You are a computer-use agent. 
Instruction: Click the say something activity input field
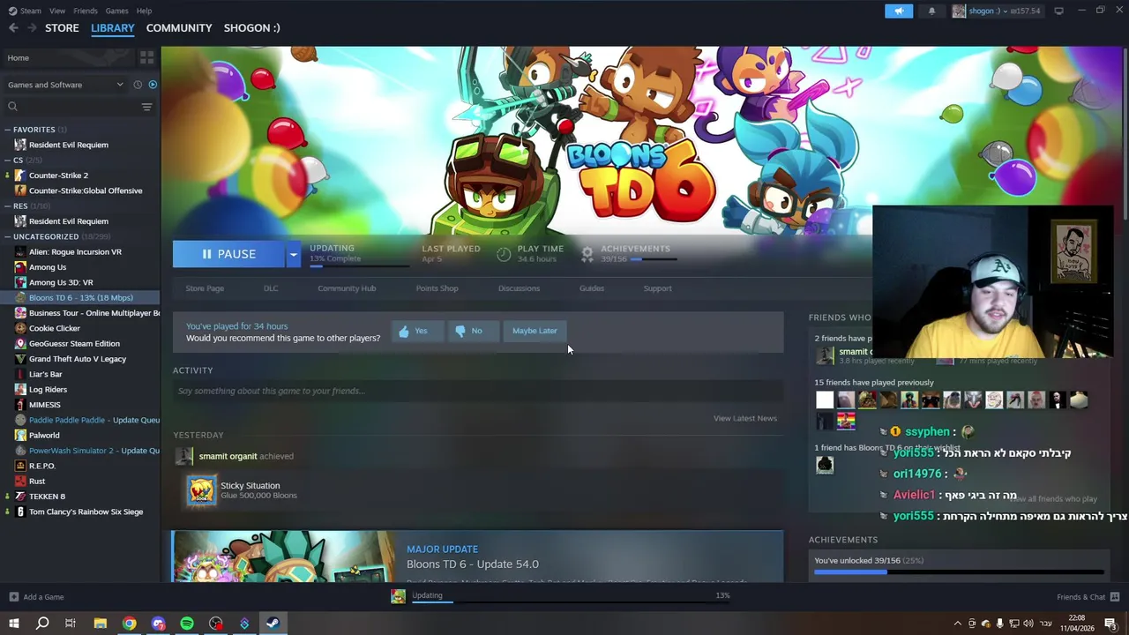click(x=478, y=391)
